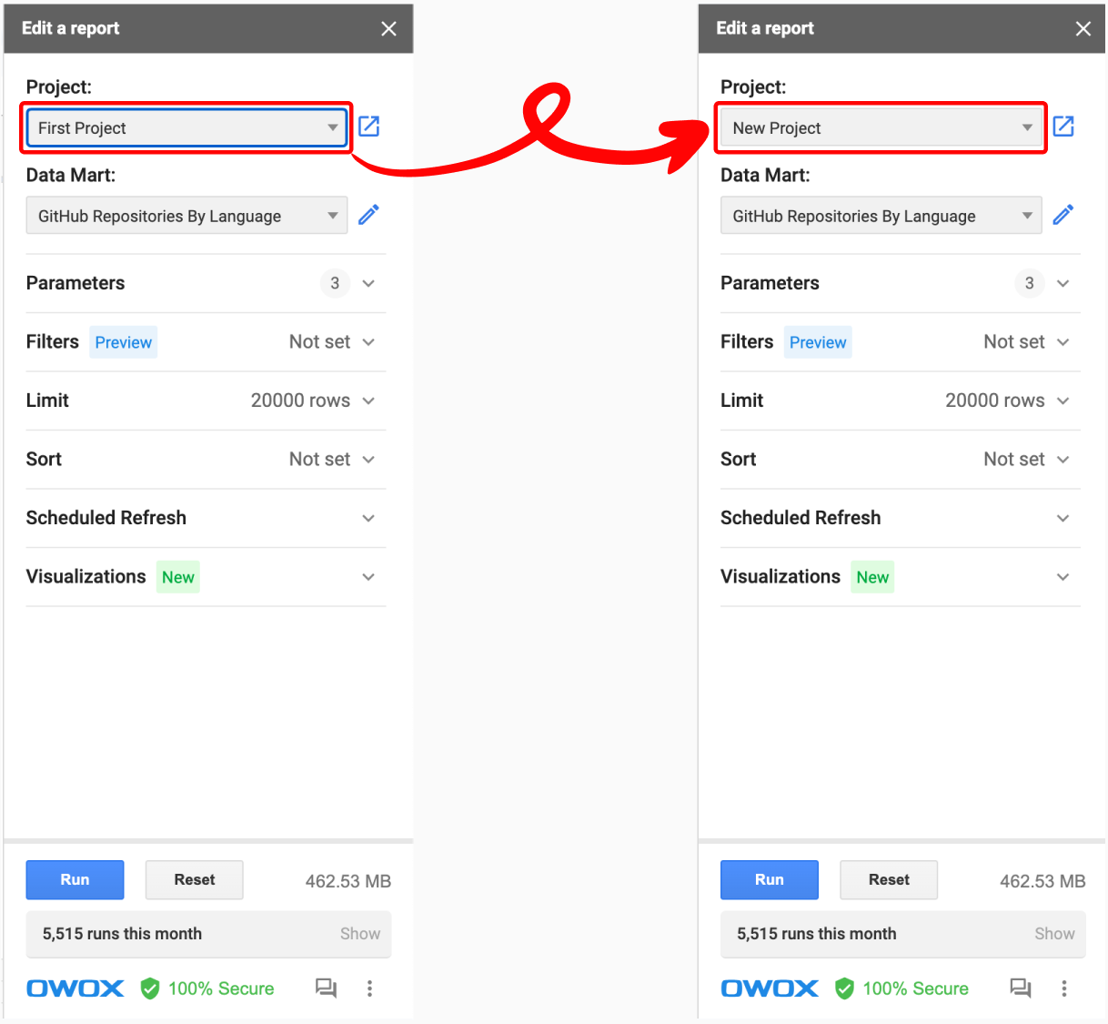Click Reset button in right panel
The image size is (1108, 1024).
click(x=889, y=880)
